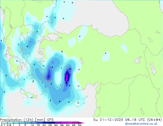163x126 pixels.
Task: Click the "Su 21-12-2025 06..18 UTC (06+84)" timestamp
Action: [128, 120]
